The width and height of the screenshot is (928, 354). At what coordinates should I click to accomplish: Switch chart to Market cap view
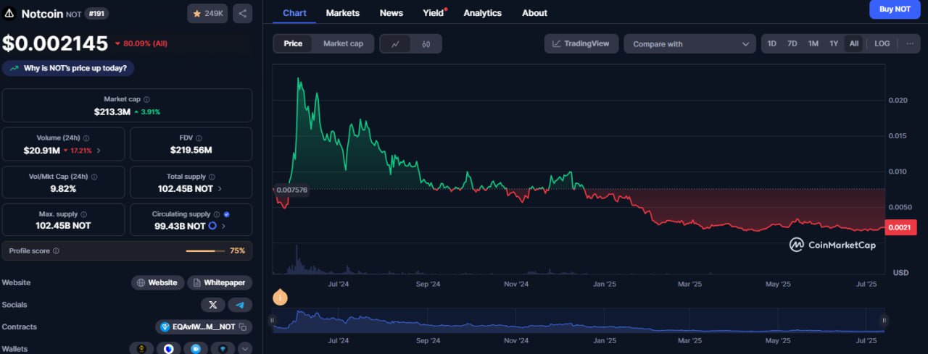pos(343,43)
